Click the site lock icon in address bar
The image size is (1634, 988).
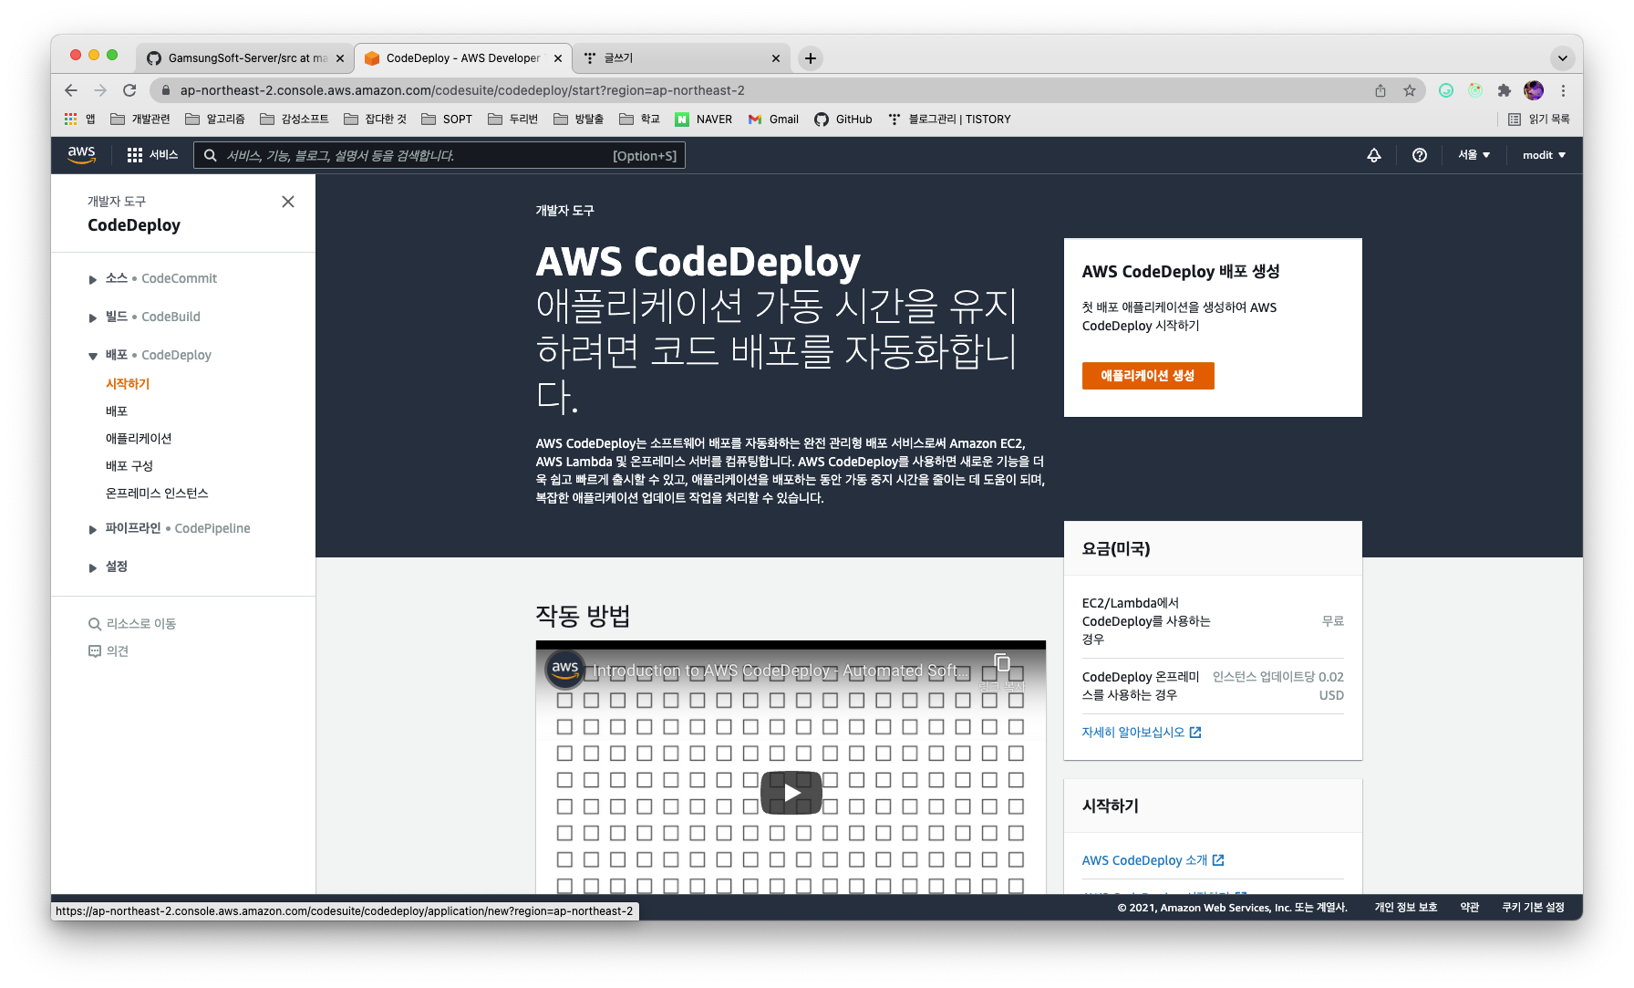tap(165, 90)
